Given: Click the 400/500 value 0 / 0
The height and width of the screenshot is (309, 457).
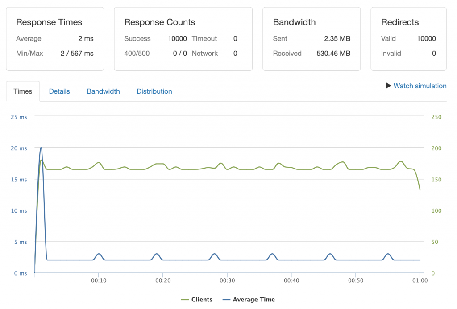Looking at the screenshot, I should pos(180,54).
